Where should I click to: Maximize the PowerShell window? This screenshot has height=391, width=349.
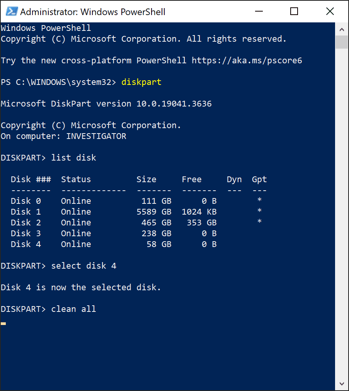click(294, 11)
